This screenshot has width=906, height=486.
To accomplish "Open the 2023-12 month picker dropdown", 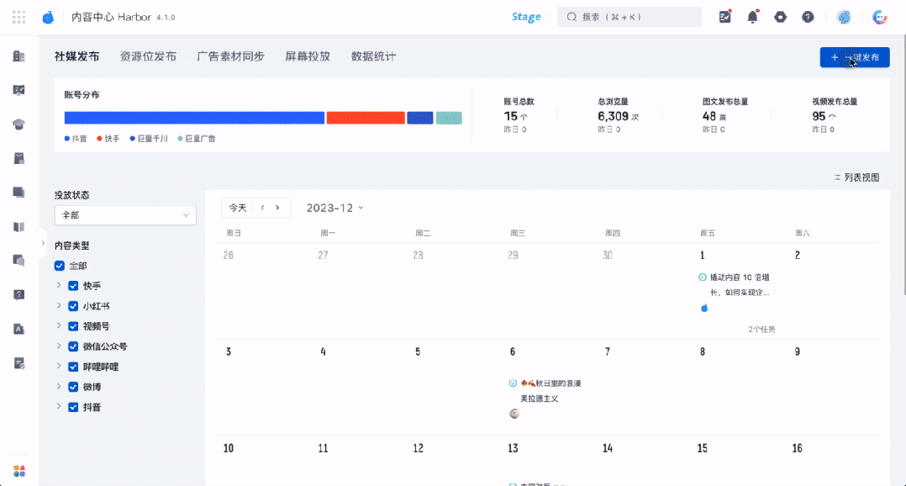I will click(334, 208).
